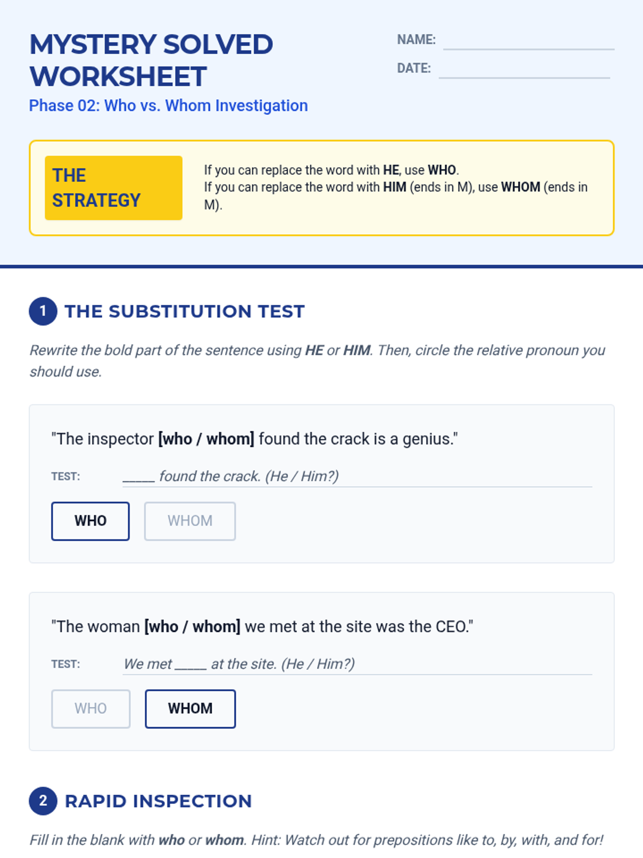This screenshot has height=858, width=643.
Task: Click the NAME input line
Action: 528,41
